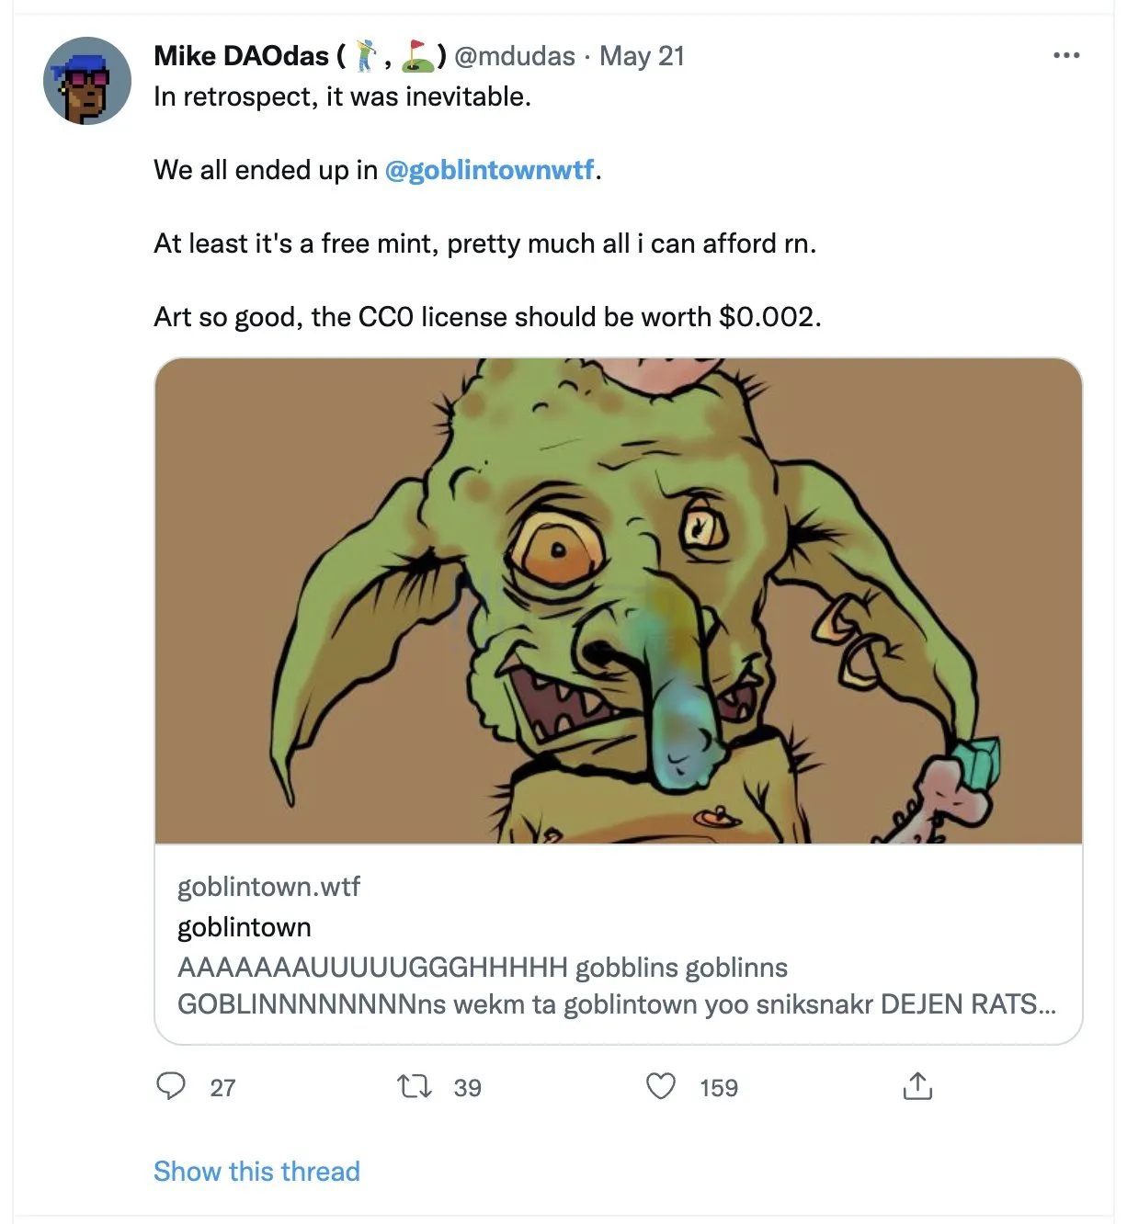1127x1224 pixels.
Task: Open the @goblintownwtf mention link
Action: (489, 170)
